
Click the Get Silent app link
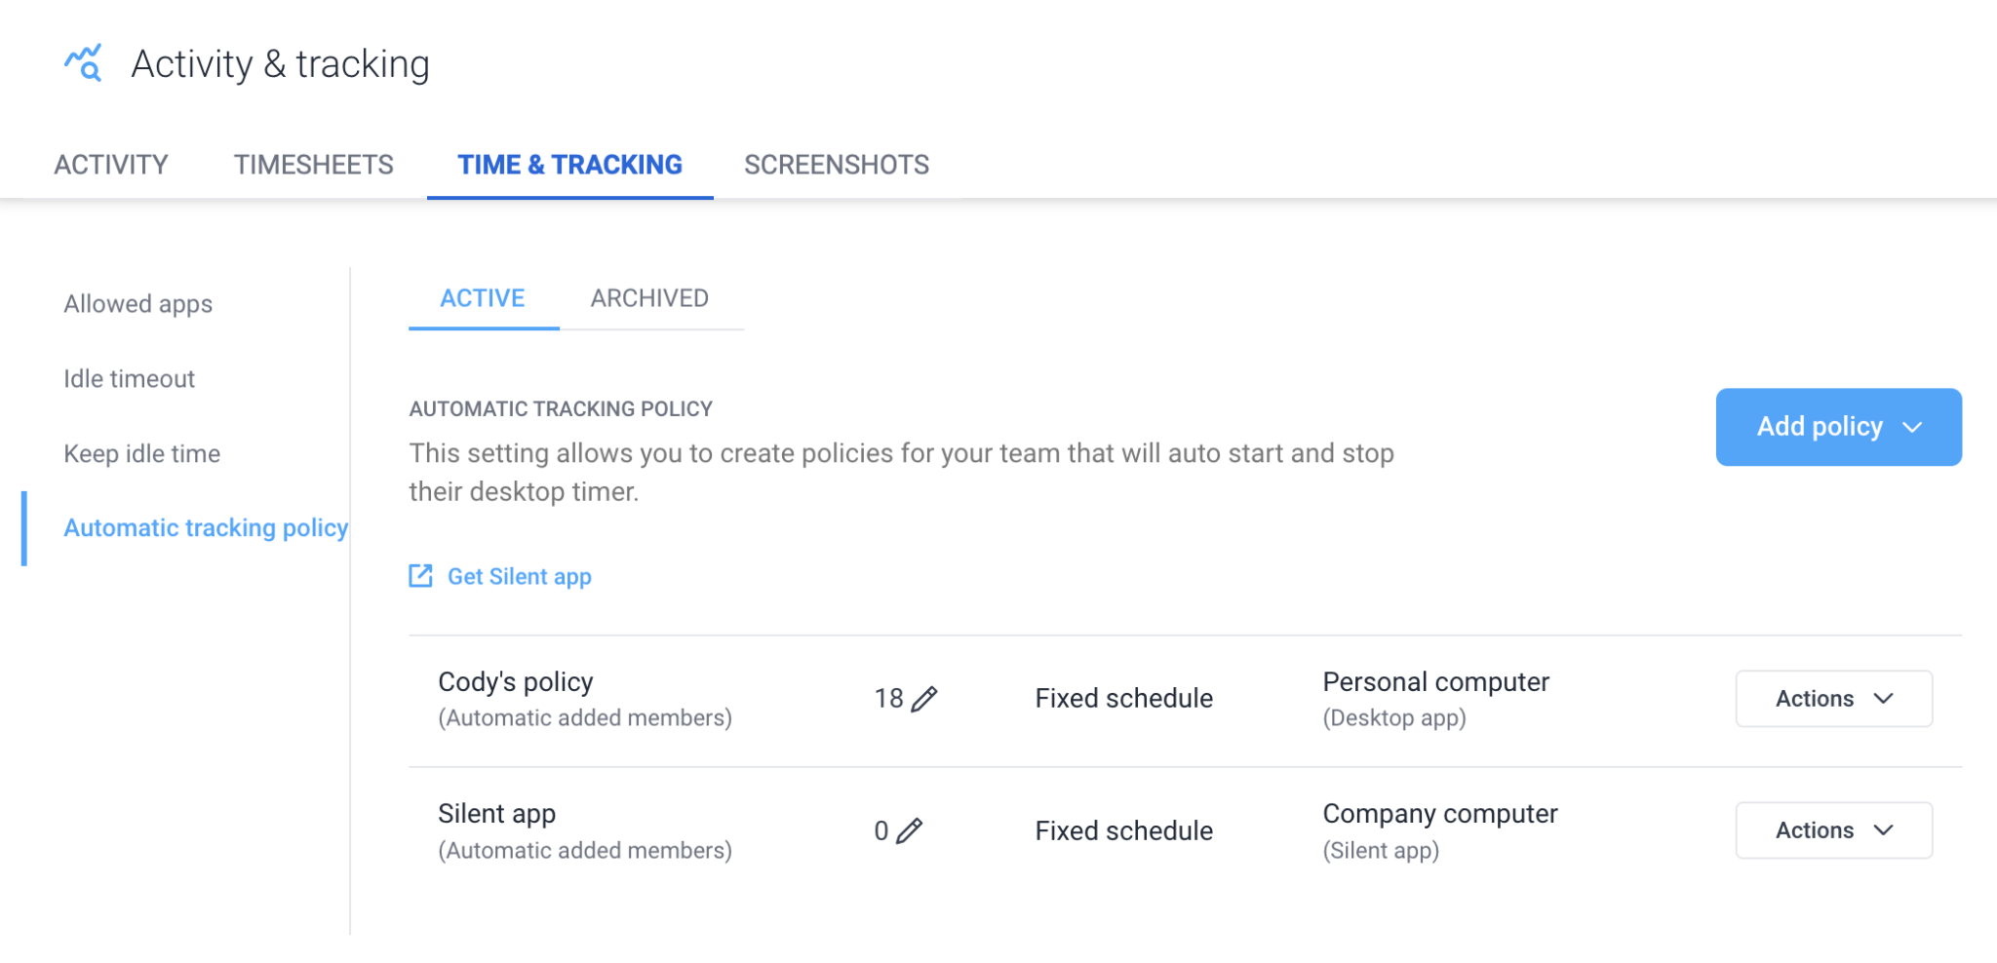point(519,576)
